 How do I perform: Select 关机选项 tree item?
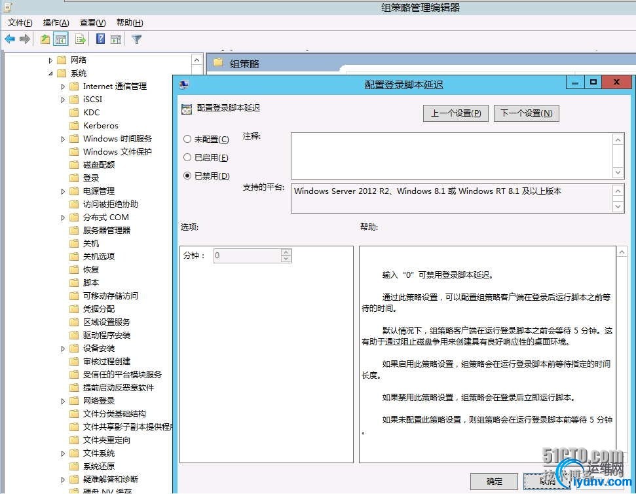(99, 257)
